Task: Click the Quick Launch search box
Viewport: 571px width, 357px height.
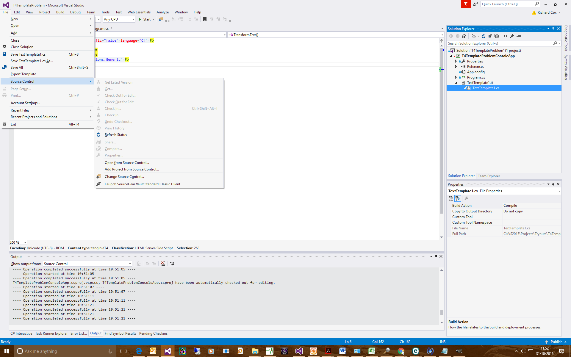Action: (x=508, y=4)
